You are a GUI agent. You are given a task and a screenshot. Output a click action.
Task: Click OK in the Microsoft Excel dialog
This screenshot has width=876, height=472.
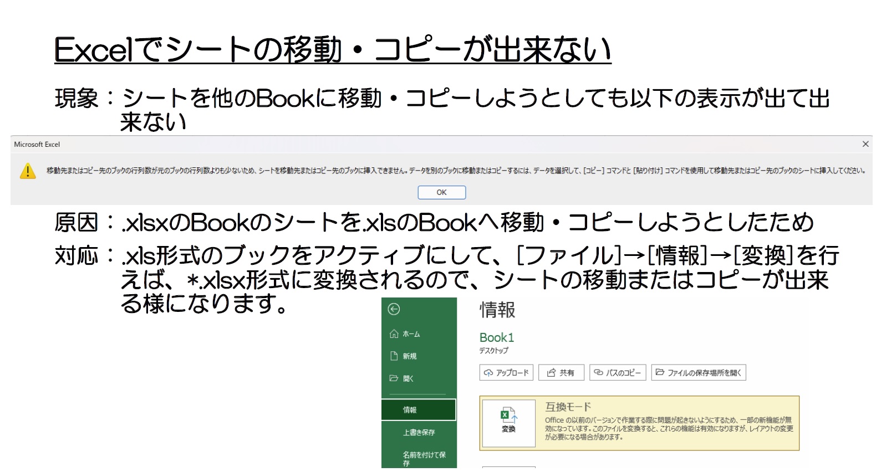point(441,192)
